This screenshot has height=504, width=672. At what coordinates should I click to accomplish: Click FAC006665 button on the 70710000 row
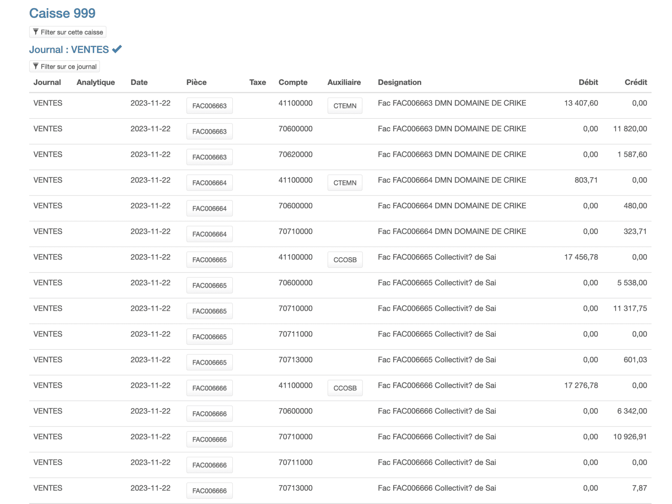click(209, 311)
